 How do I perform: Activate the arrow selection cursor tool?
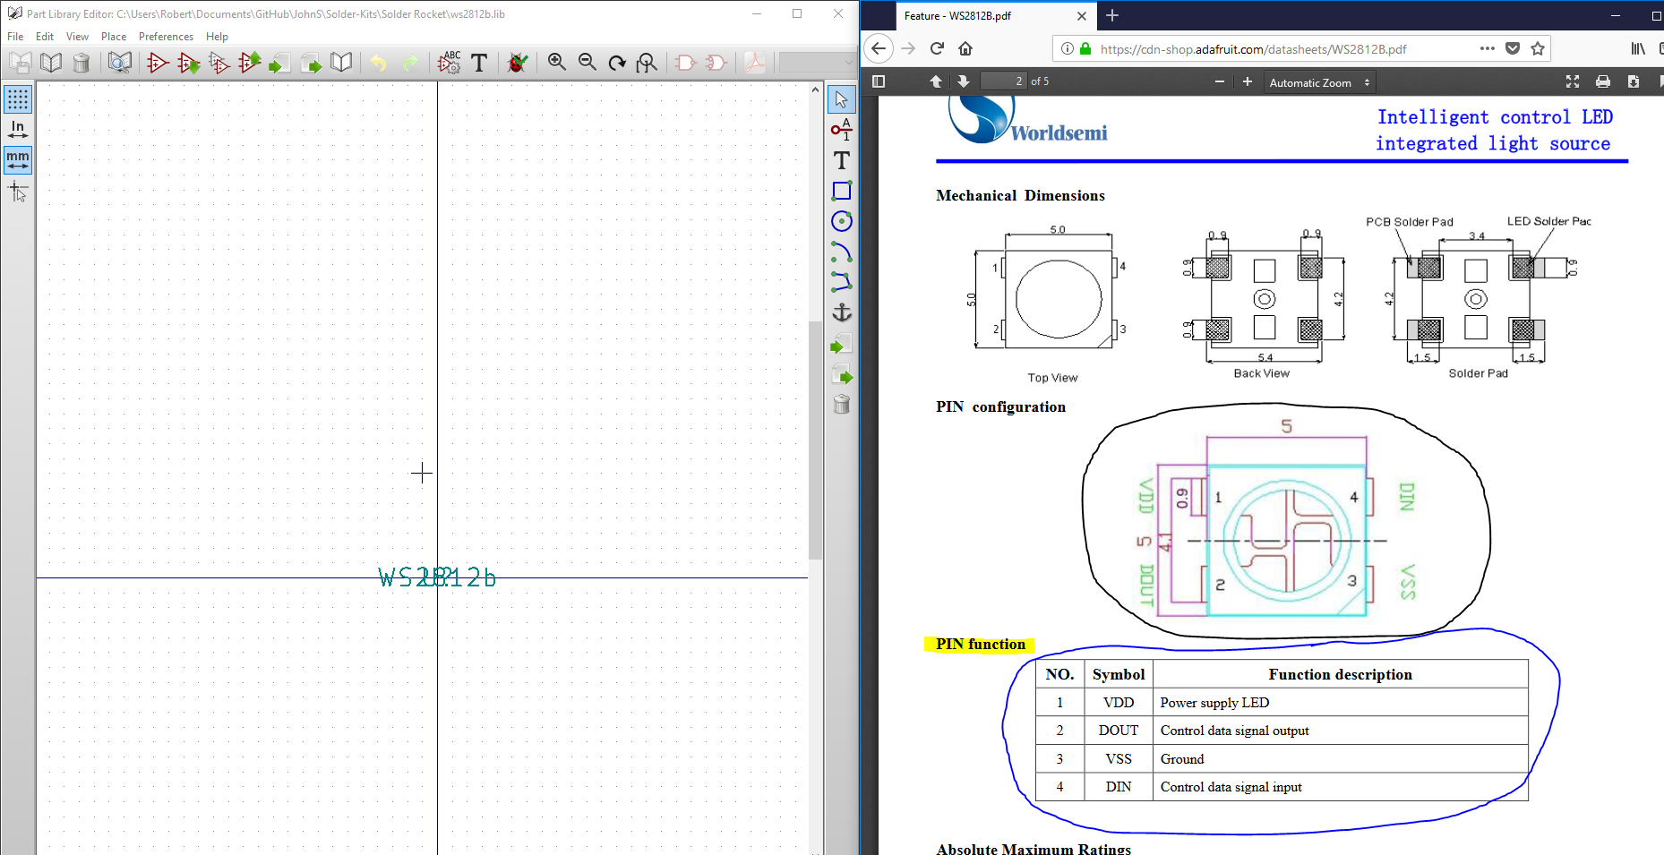tap(841, 99)
